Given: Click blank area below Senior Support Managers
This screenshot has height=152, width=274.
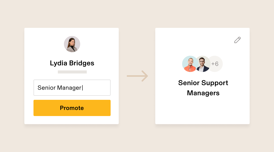Looking at the screenshot, I should (x=202, y=110).
